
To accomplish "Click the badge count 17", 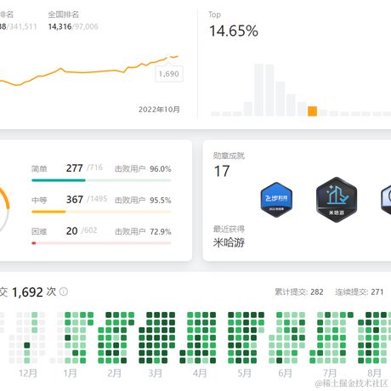I will tap(222, 171).
